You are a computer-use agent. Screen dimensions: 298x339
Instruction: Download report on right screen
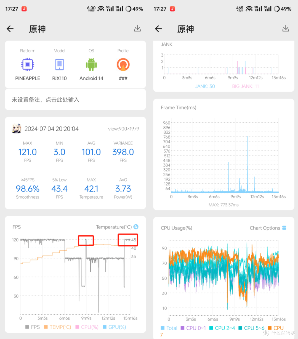286,28
